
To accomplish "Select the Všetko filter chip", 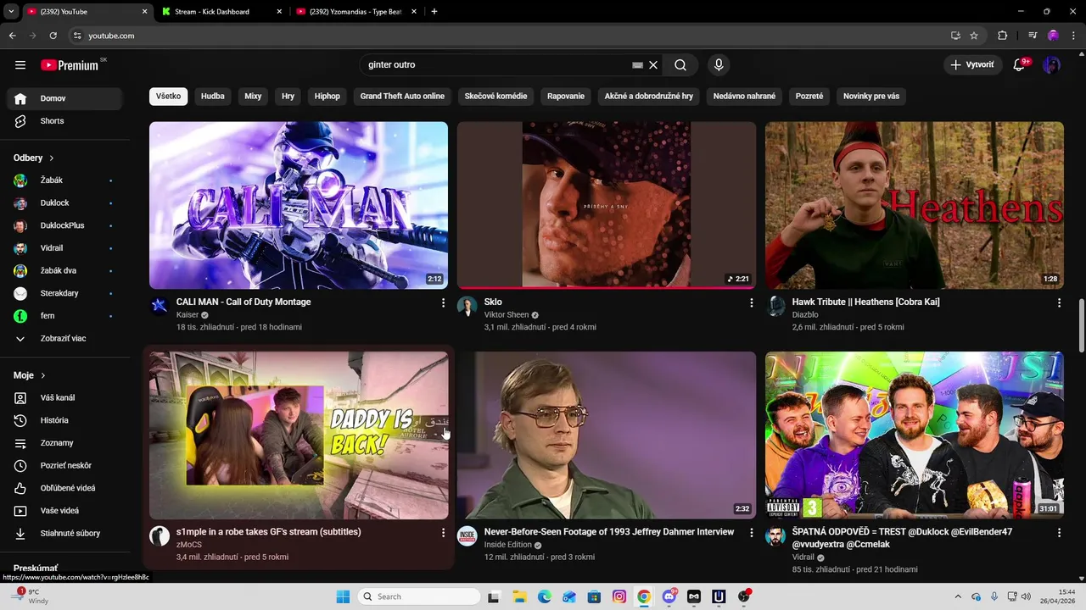I will coord(168,97).
